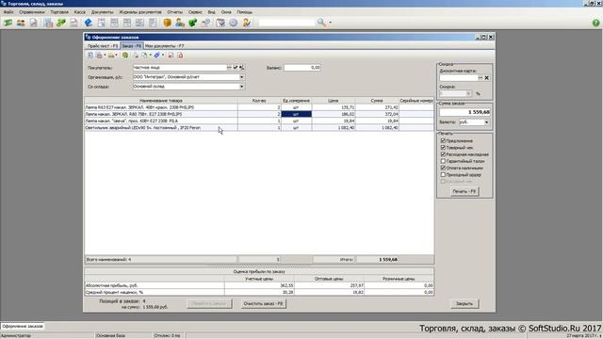Screen dimensions: 603x339
Task: Click the printer icon in order toolbar
Action: pyautogui.click(x=99, y=56)
